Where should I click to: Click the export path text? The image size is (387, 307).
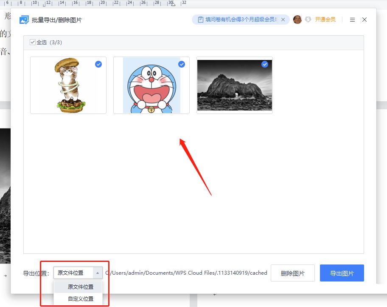186,273
